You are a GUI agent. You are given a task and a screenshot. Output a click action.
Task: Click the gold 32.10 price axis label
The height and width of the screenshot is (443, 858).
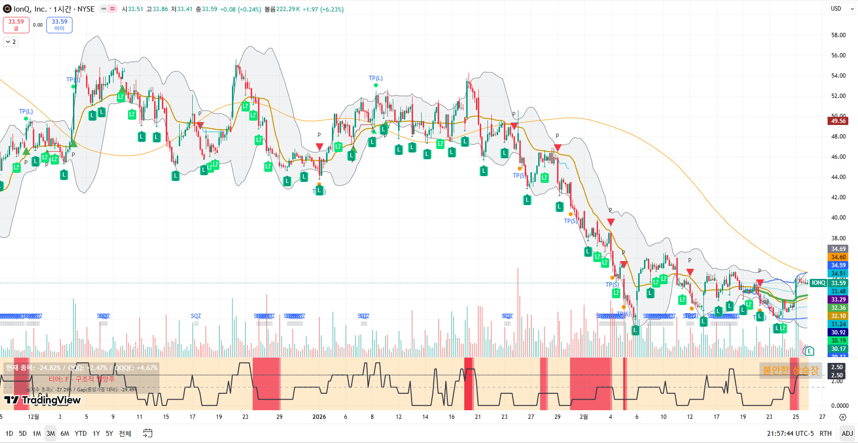tap(838, 316)
